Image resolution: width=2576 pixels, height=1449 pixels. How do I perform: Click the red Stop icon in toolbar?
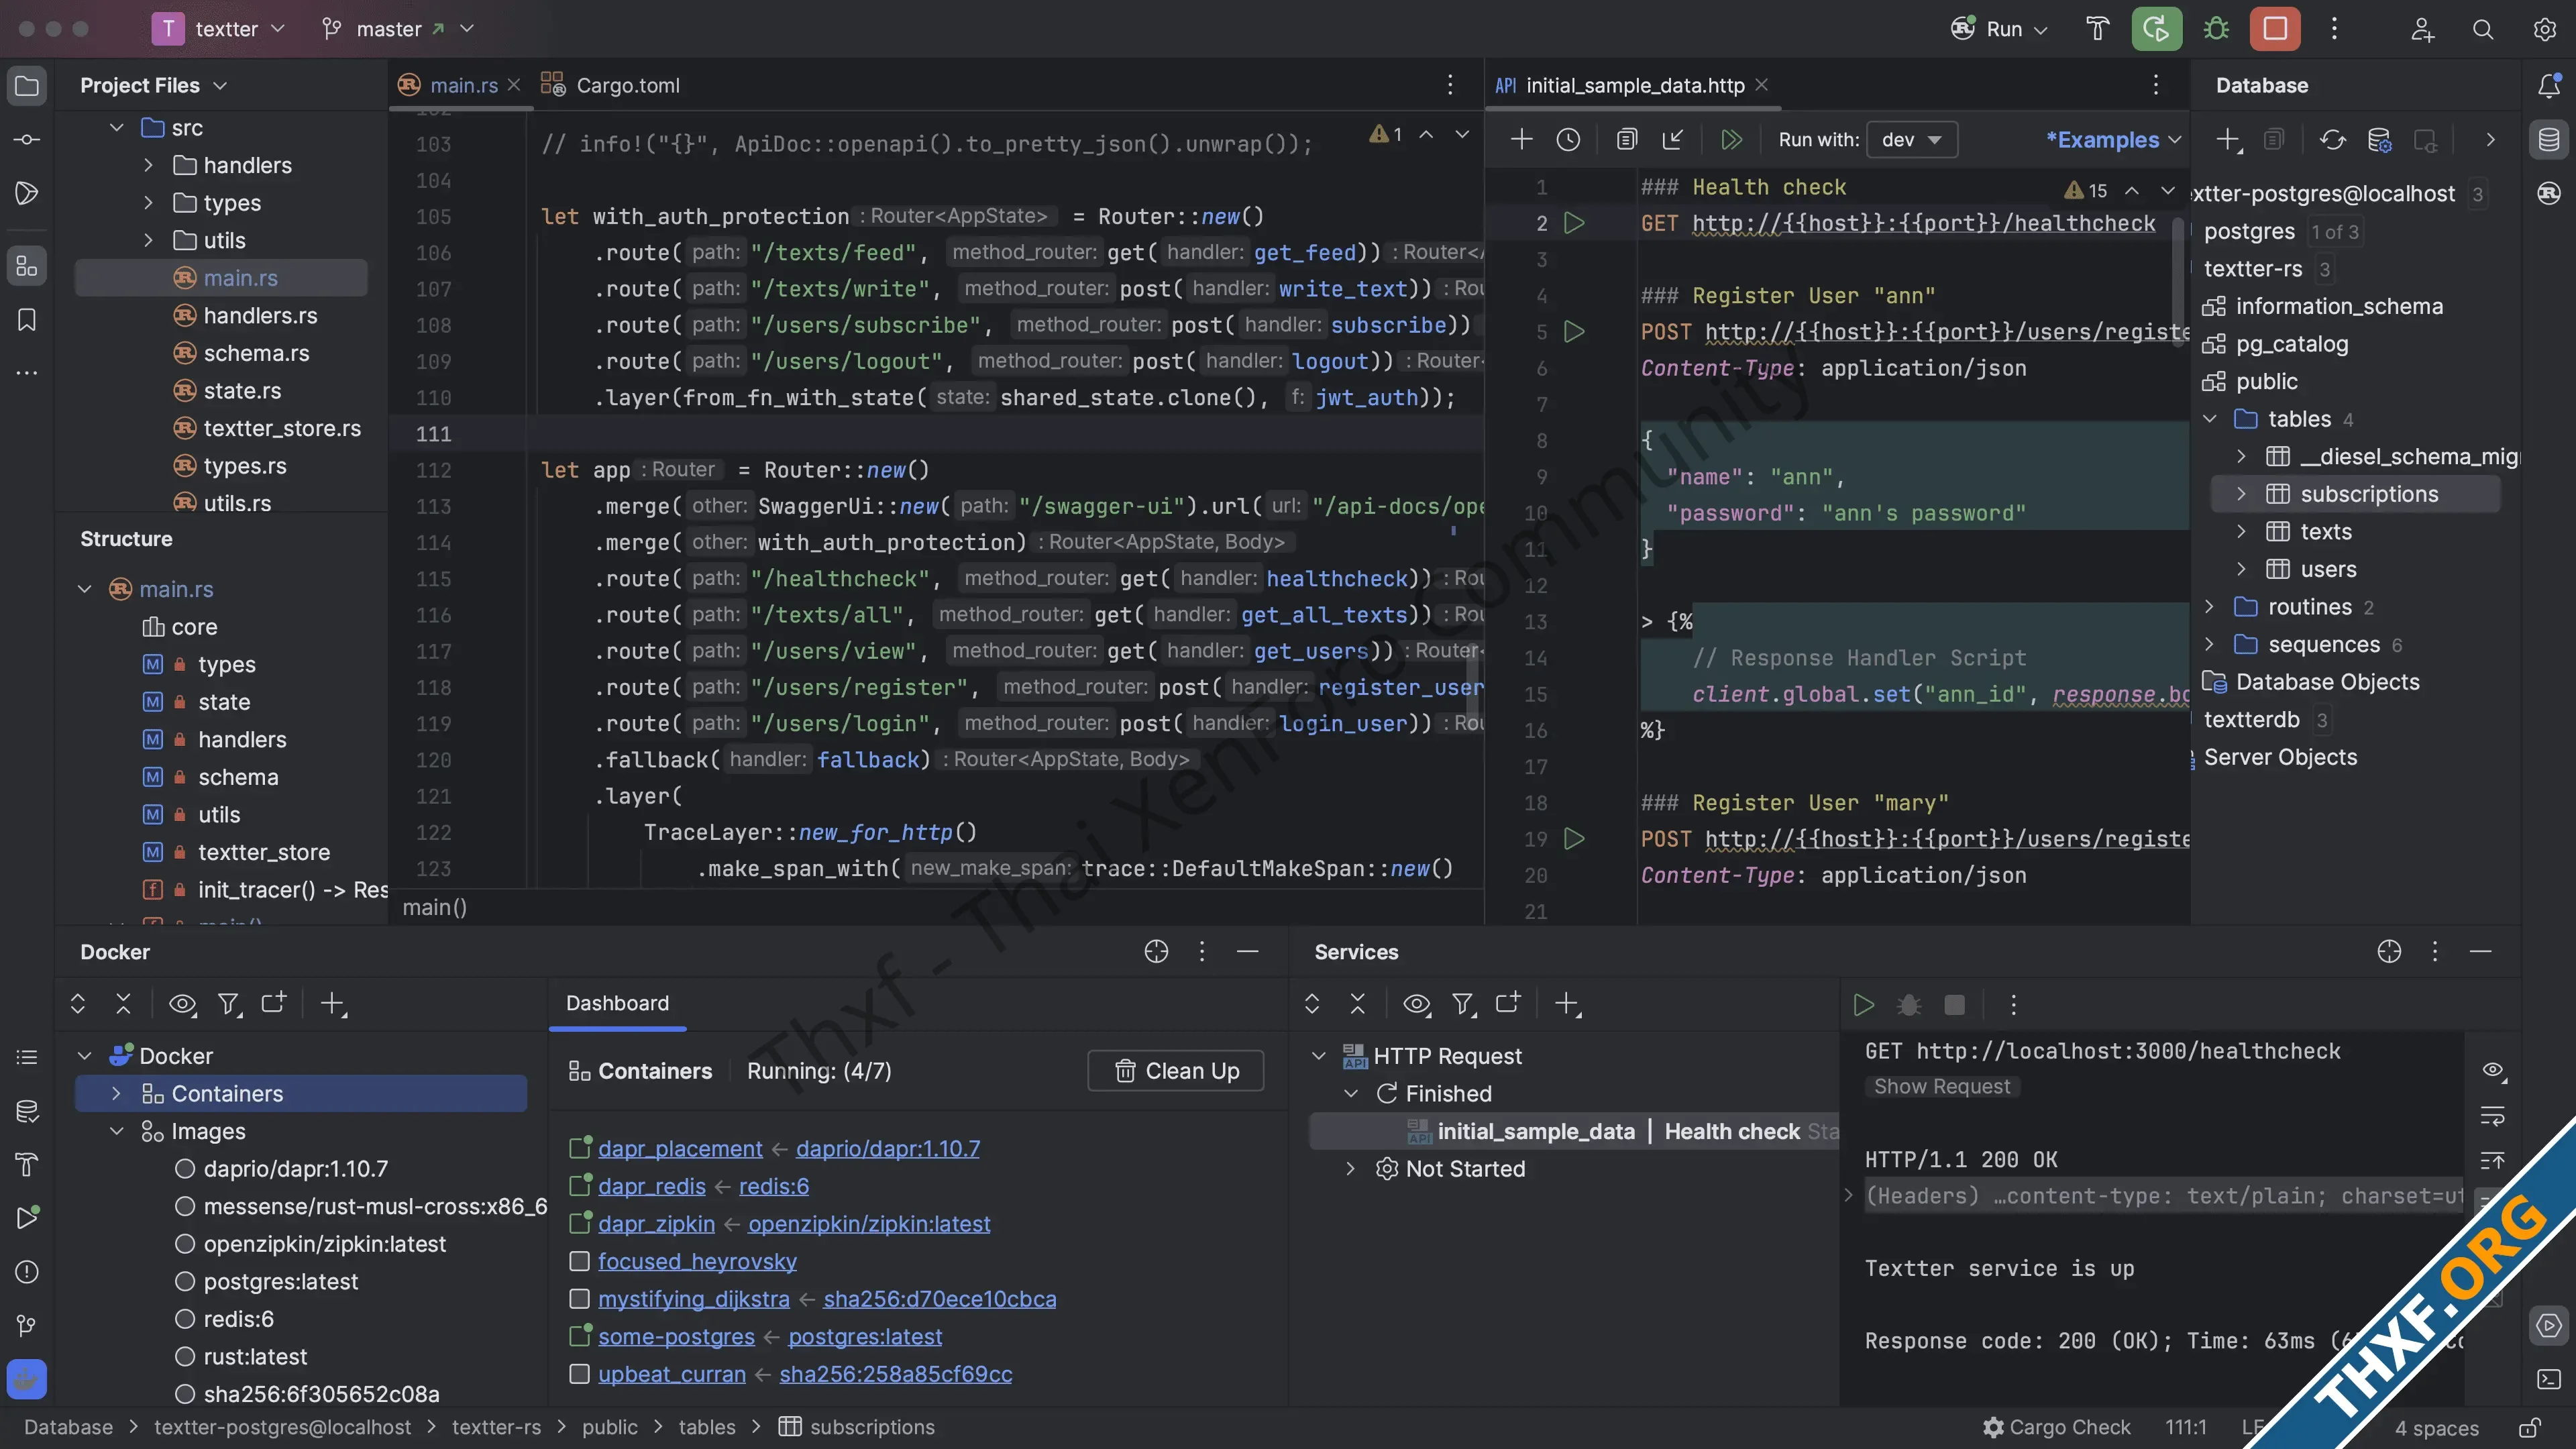(x=2275, y=29)
